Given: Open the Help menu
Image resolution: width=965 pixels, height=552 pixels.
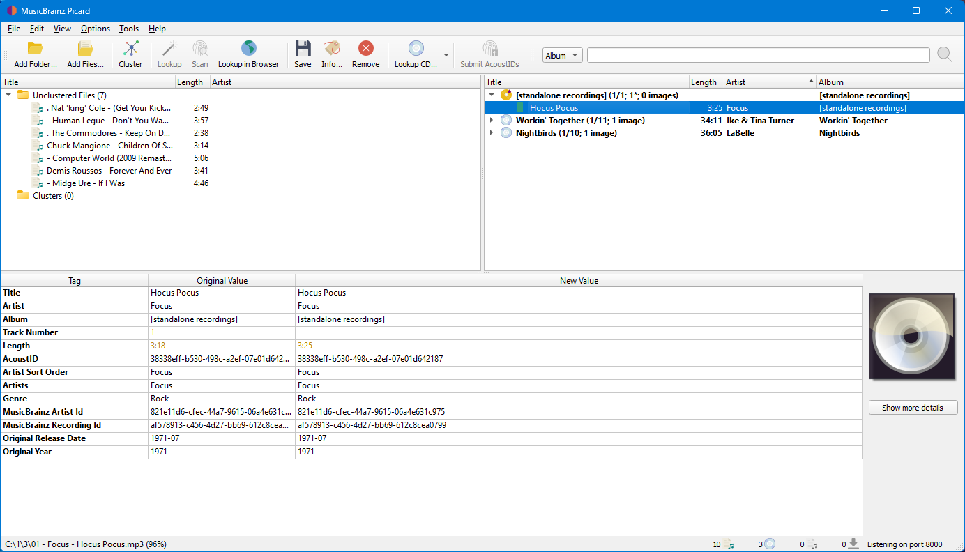Looking at the screenshot, I should (157, 29).
